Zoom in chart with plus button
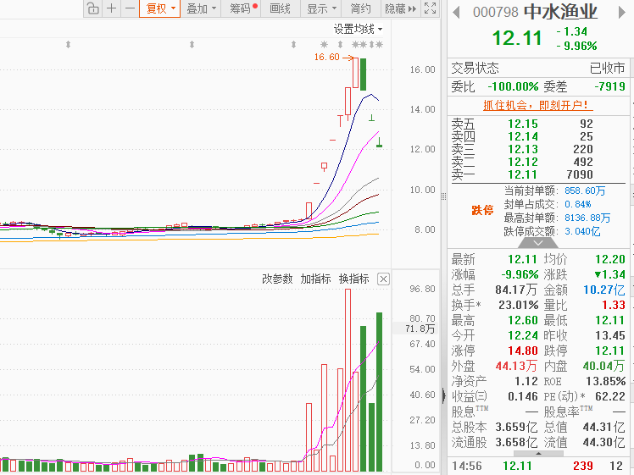The image size is (634, 475). pyautogui.click(x=112, y=8)
